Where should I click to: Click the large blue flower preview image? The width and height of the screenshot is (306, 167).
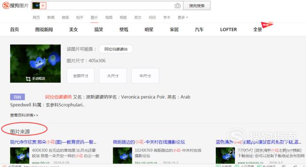pos(35,63)
